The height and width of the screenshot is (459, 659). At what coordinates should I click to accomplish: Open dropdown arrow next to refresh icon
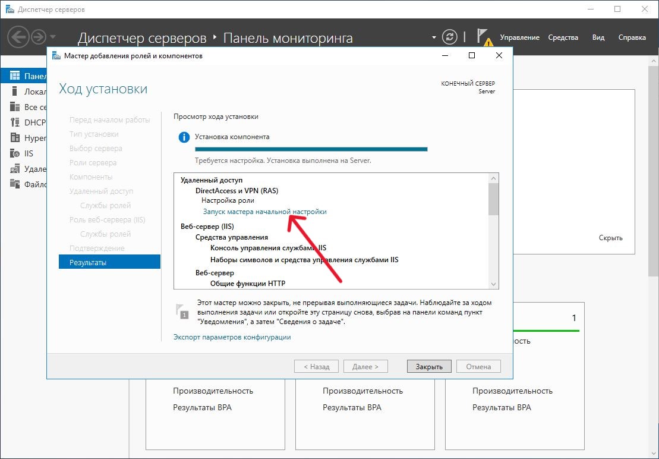[434, 37]
